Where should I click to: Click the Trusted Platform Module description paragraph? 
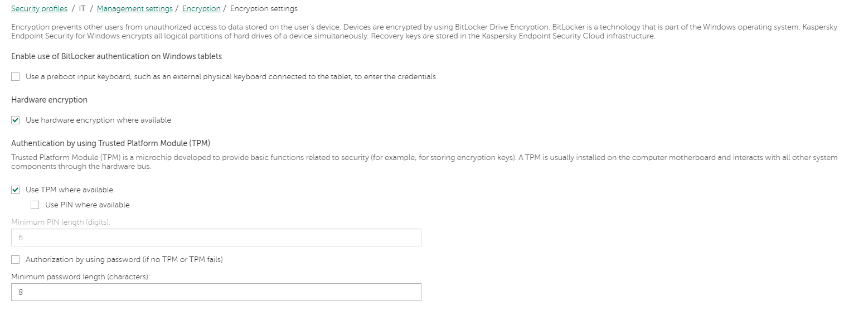click(424, 162)
